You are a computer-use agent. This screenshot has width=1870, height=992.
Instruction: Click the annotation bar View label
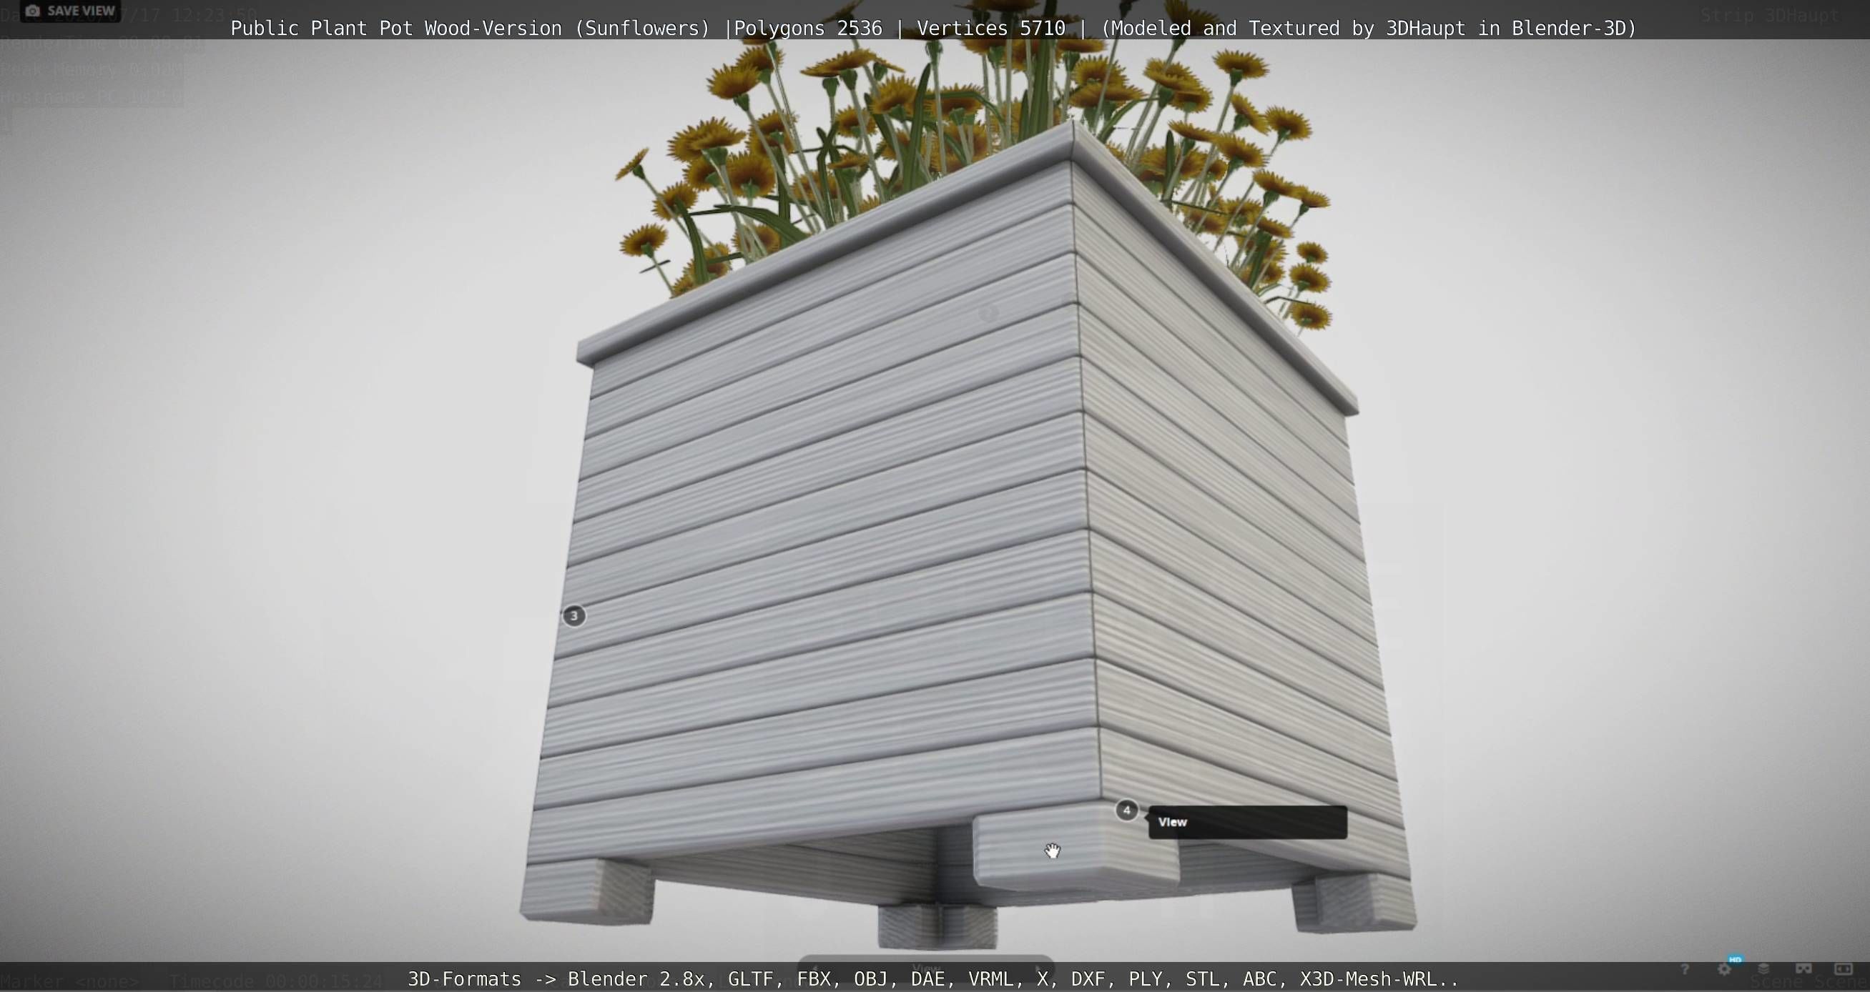926,970
